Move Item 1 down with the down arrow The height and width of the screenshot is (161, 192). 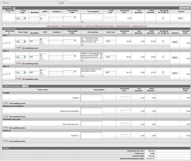[x=9, y=43]
